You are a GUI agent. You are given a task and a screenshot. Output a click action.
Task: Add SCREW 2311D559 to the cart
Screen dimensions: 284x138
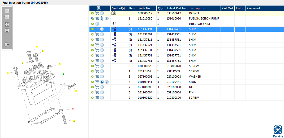tap(97, 71)
